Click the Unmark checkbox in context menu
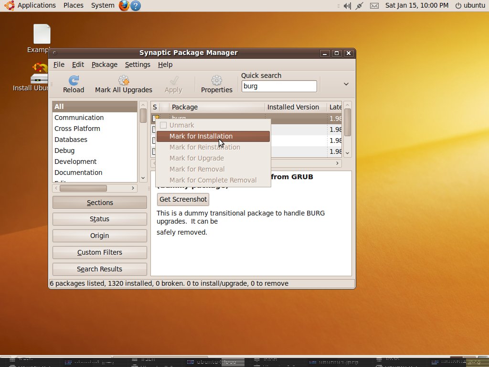The height and width of the screenshot is (367, 489). (163, 125)
